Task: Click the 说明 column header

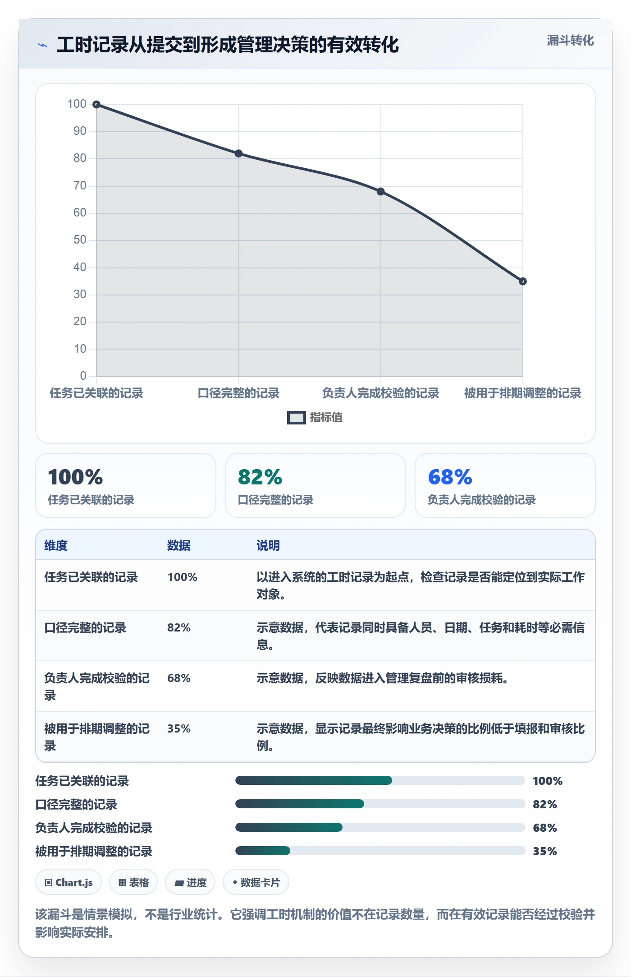Action: point(268,545)
